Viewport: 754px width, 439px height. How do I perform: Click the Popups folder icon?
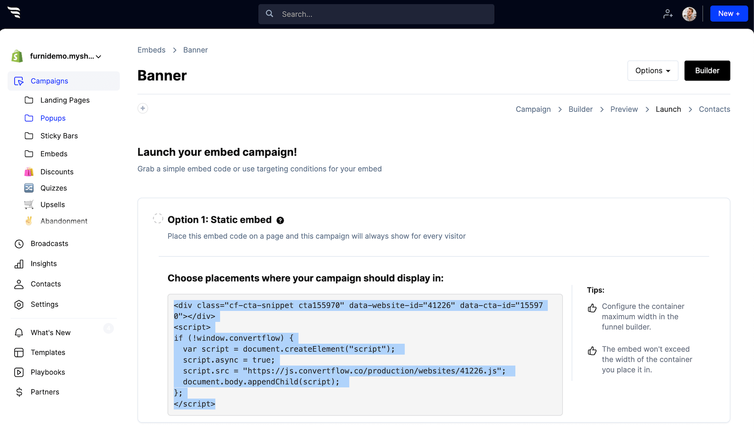[29, 118]
